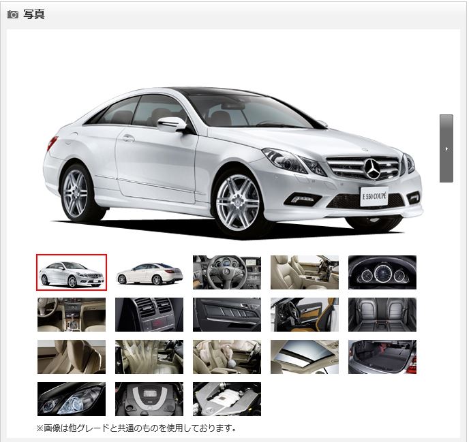The height and width of the screenshot is (442, 471).
Task: Click the 写真 section heading text
Action: (x=34, y=14)
